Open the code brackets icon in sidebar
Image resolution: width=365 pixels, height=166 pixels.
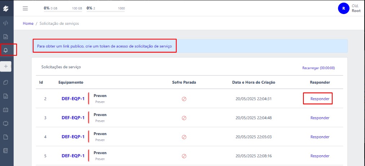6,23
